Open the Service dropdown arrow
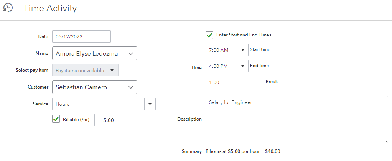The height and width of the screenshot is (161, 392). click(150, 104)
